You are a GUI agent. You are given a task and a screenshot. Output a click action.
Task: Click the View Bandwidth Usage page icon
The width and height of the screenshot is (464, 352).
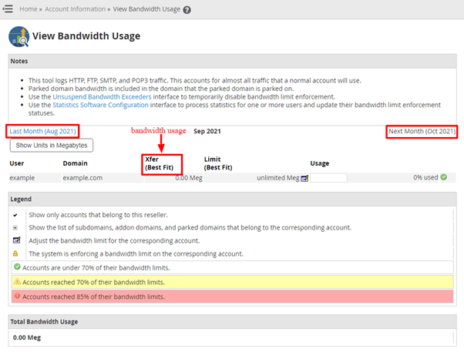[18, 36]
